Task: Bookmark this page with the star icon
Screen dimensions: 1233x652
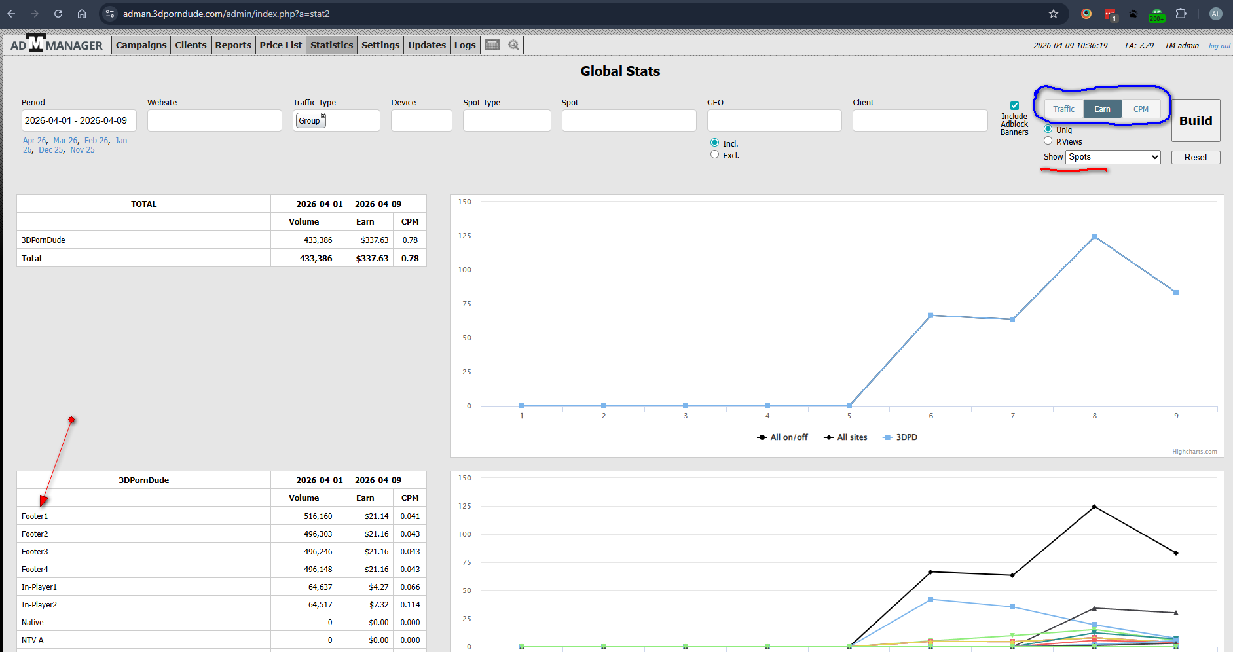Action: pos(1054,14)
